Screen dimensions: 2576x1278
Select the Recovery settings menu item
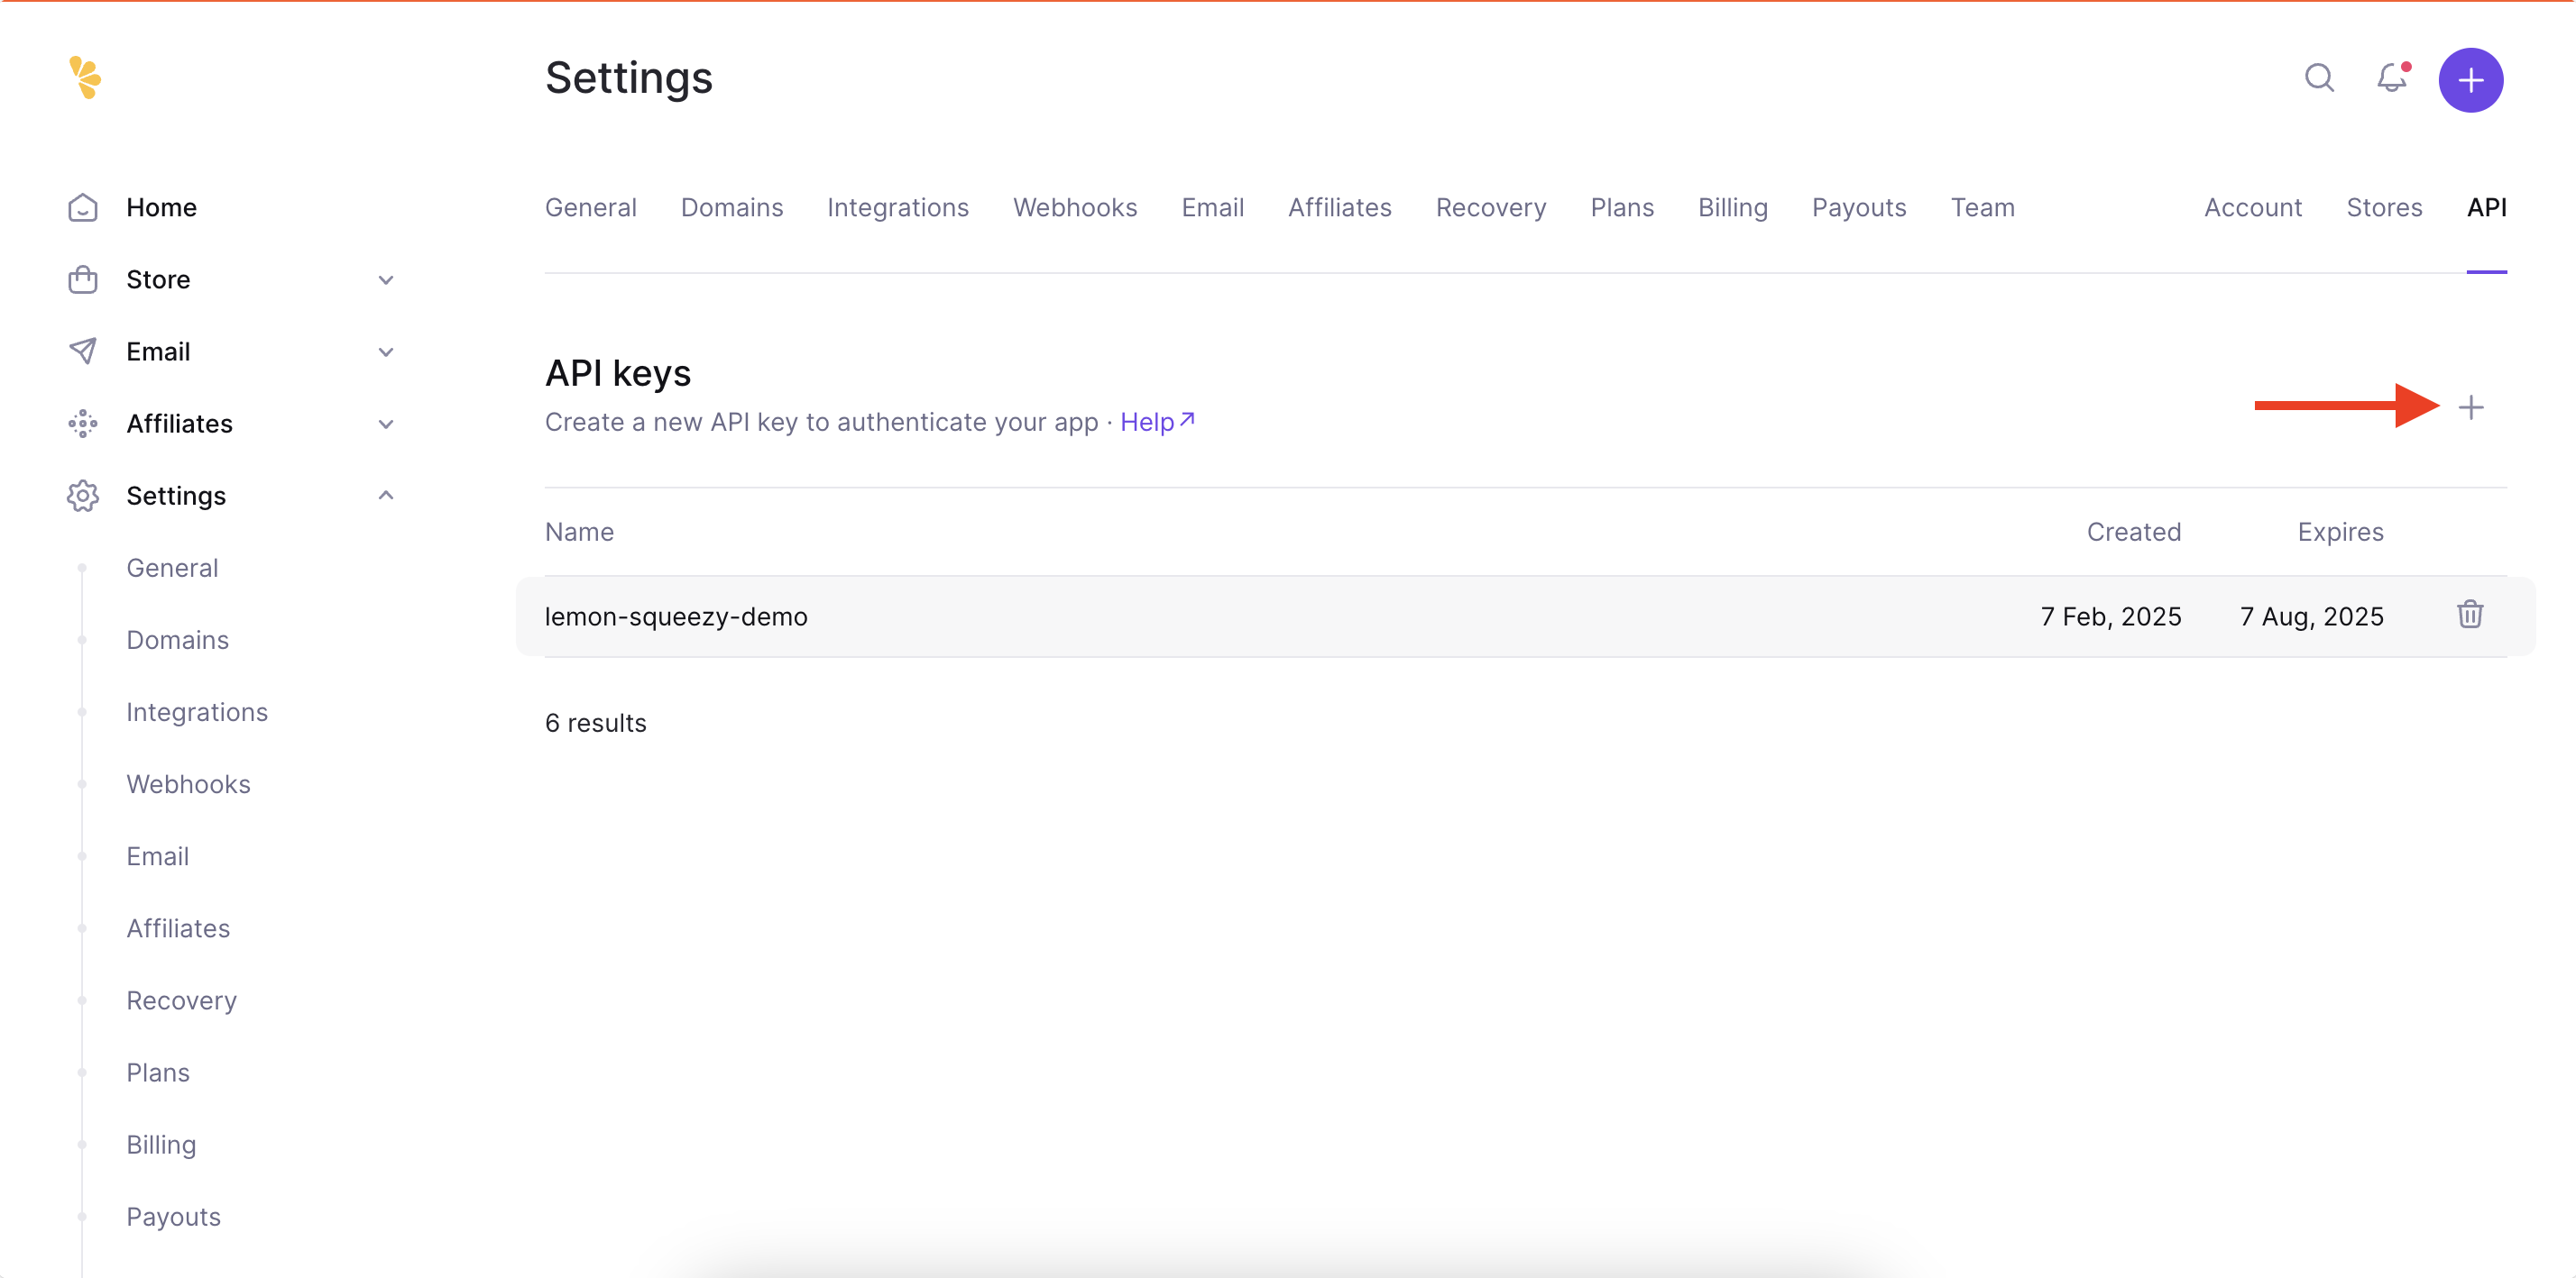pos(182,1000)
